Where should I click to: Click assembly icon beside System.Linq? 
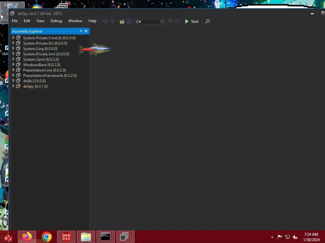tap(18, 48)
